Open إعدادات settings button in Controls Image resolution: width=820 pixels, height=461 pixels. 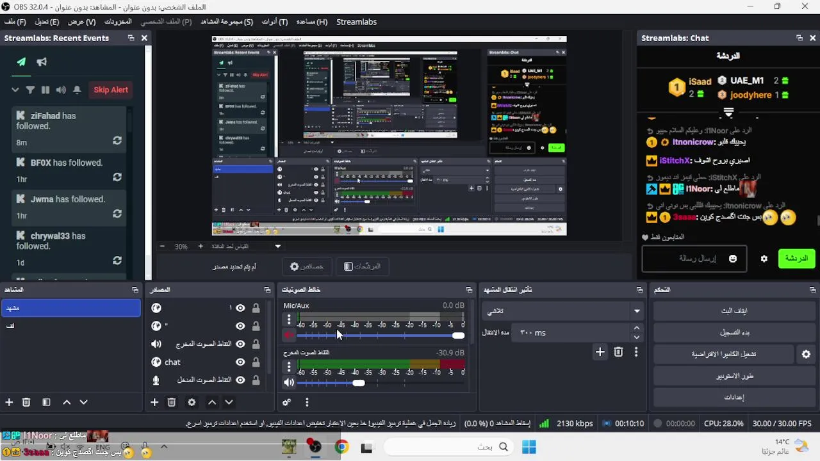point(734,398)
